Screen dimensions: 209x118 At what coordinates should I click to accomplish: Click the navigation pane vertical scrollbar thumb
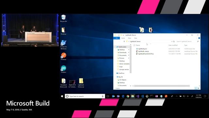pyautogui.click(x=131, y=60)
